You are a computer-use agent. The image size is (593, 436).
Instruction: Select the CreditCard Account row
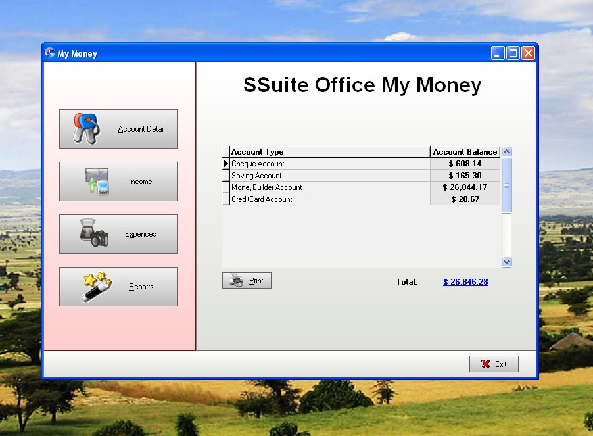coord(361,199)
